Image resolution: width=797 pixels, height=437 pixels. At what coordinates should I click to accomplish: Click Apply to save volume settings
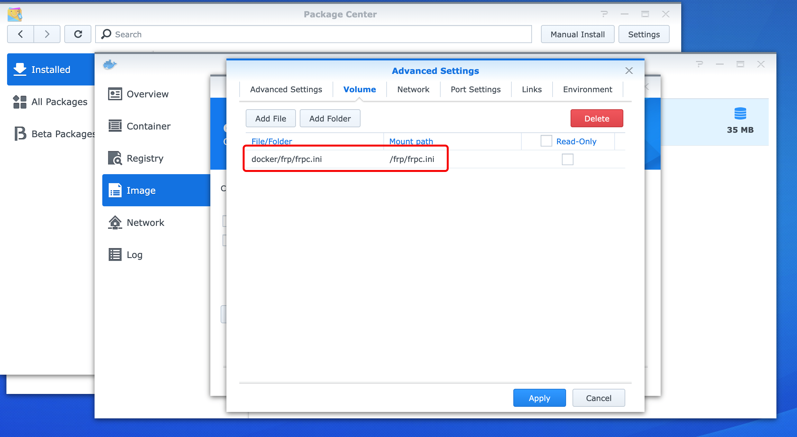[x=539, y=398]
